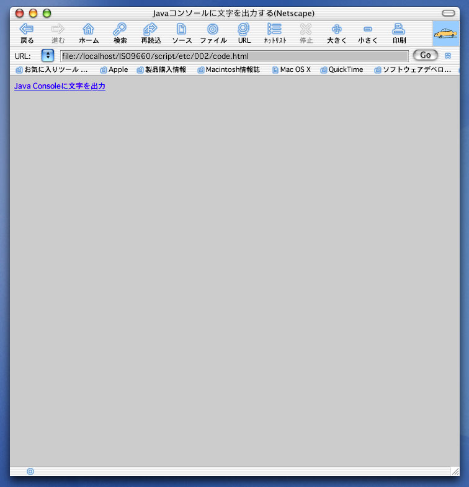The height and width of the screenshot is (487, 469).
Task: Stop loading with 停止 icon
Action: point(306,33)
